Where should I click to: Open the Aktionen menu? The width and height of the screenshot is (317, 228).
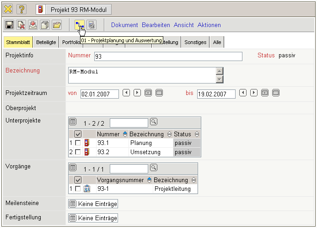point(209,25)
